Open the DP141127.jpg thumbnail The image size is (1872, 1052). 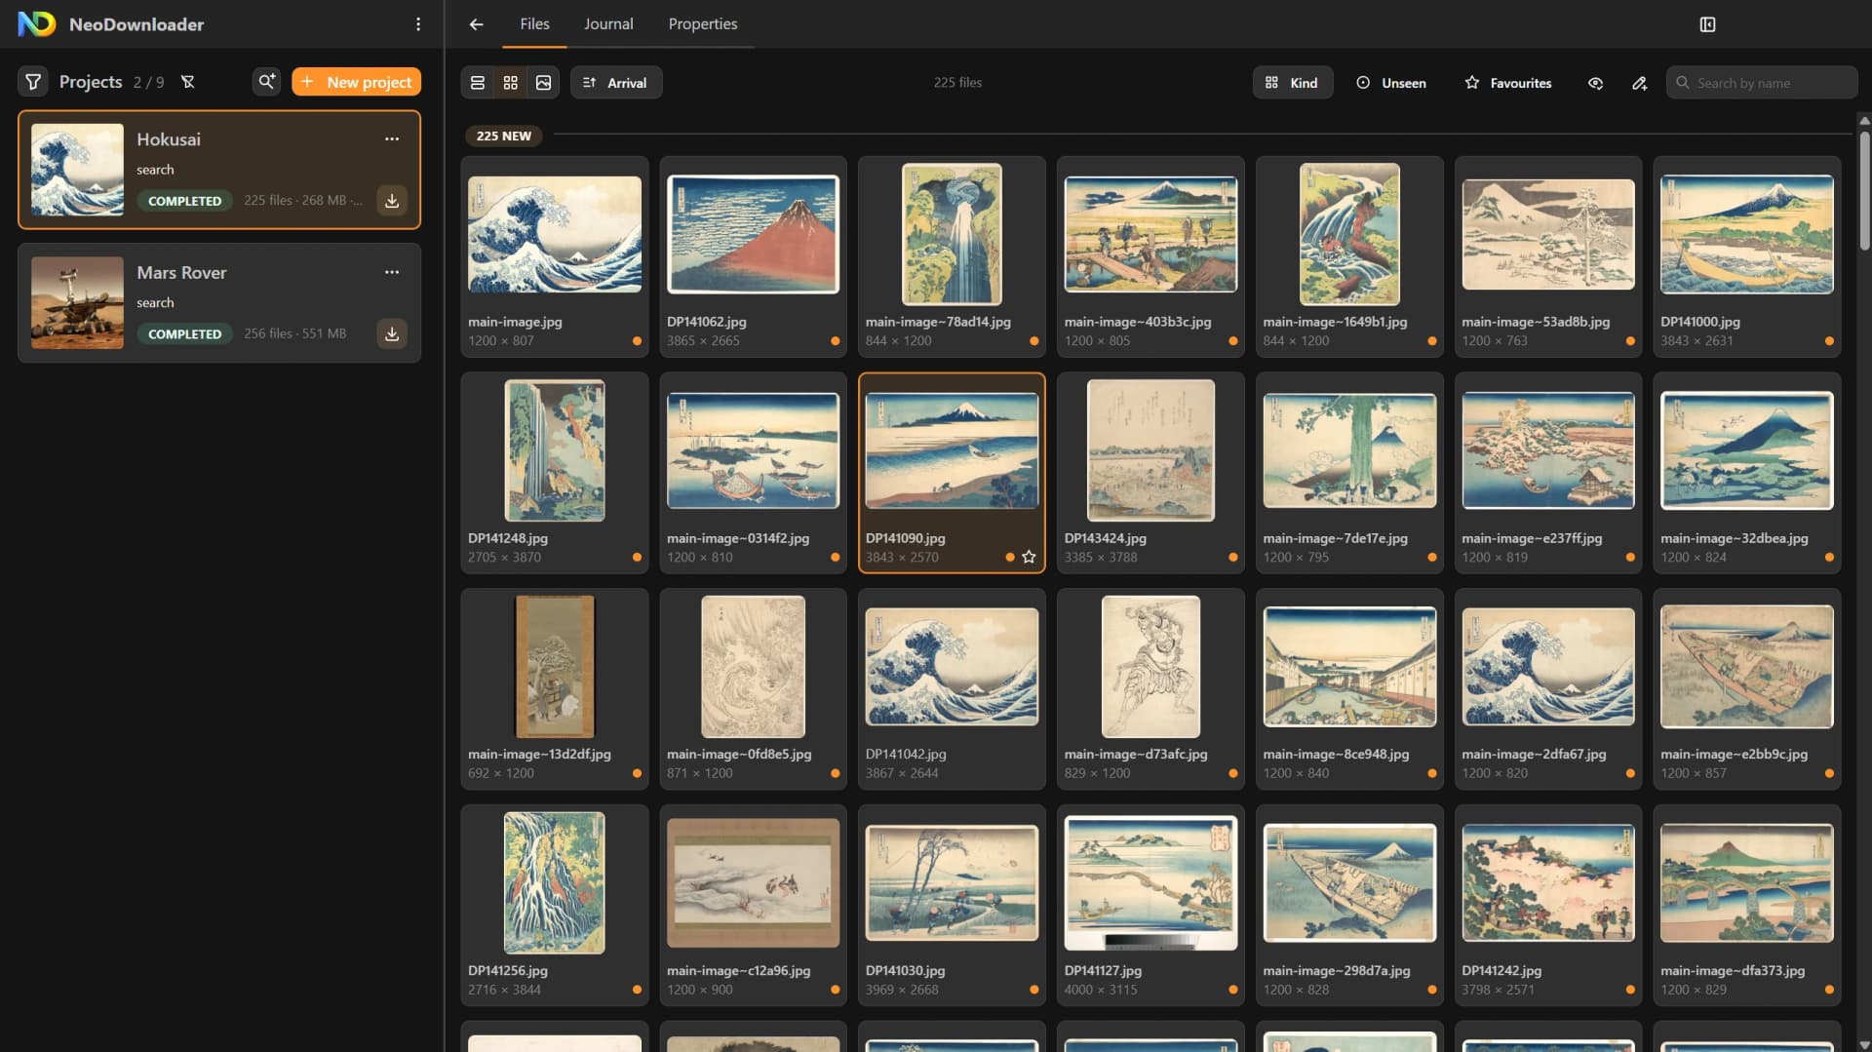pyautogui.click(x=1150, y=882)
